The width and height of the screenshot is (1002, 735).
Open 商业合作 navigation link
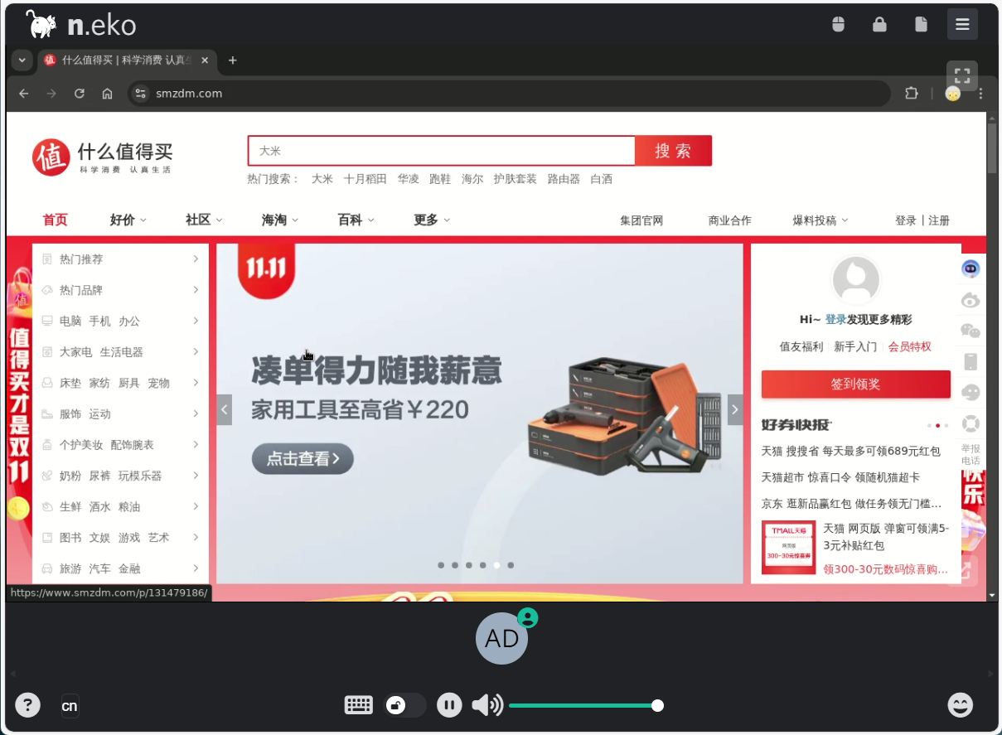[x=729, y=220]
